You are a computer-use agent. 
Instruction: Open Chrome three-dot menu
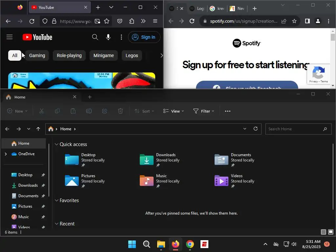328,21
